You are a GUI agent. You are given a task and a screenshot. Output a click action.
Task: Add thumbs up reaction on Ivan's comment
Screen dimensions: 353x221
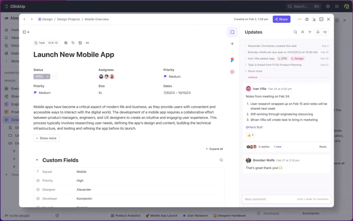250,135
